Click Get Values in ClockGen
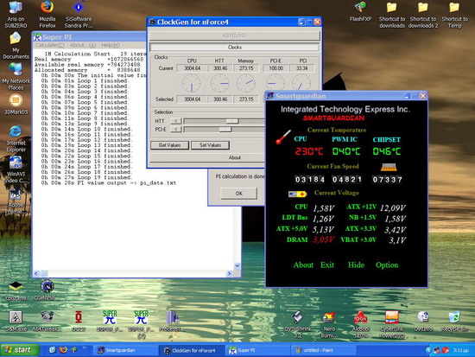Image resolution: width=475 pixels, height=357 pixels. (x=169, y=145)
